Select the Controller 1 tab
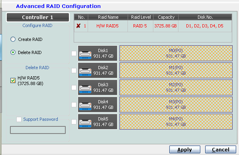The image size is (239, 155). (38, 17)
